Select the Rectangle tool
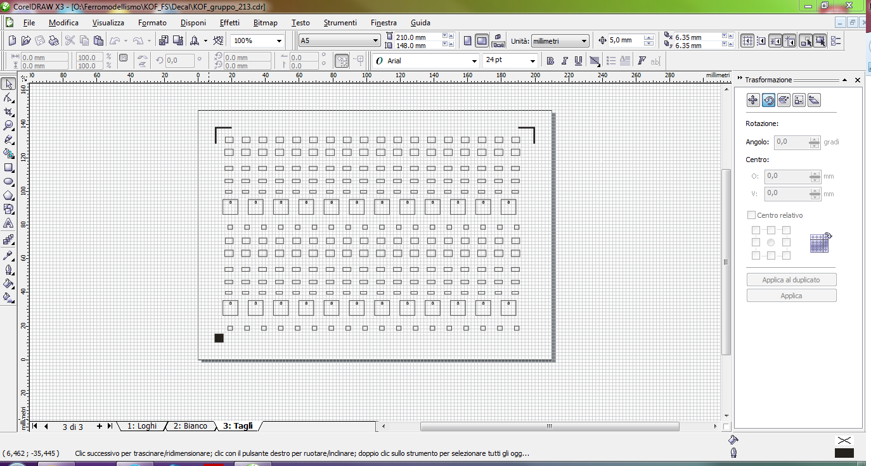The height and width of the screenshot is (466, 871). coord(8,168)
